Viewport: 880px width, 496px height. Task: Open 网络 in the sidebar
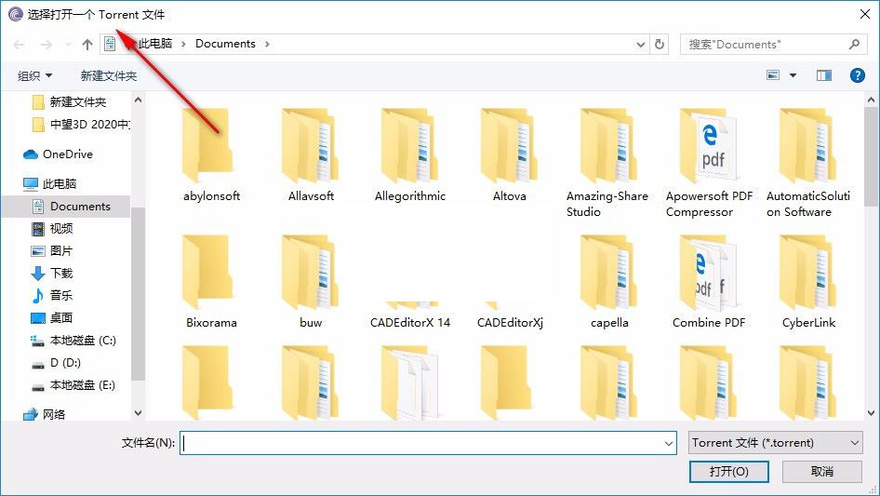45,414
